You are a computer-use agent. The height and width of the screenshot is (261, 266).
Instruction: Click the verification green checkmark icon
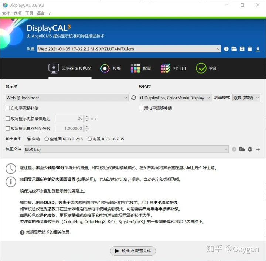(x=201, y=68)
